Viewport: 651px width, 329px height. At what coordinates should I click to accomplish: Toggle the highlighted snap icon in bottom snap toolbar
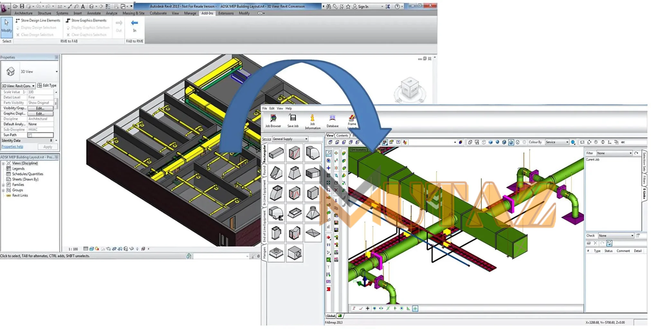pos(415,308)
